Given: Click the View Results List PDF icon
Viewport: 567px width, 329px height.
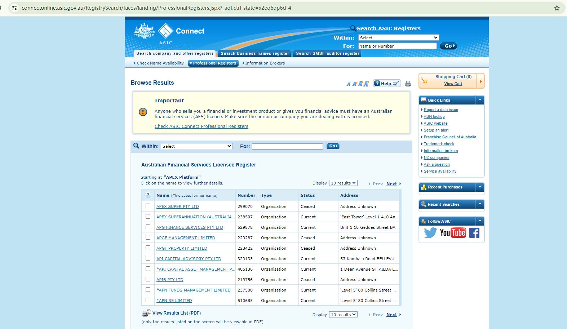Looking at the screenshot, I should tap(146, 313).
